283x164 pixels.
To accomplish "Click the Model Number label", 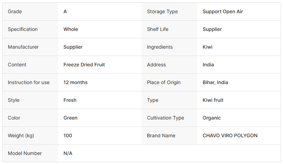I will click(x=25, y=153).
